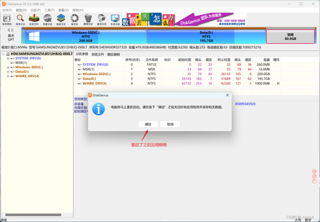This screenshot has width=320, height=222.
Task: Click the 85899345920 byte value
Action: (x=245, y=104)
